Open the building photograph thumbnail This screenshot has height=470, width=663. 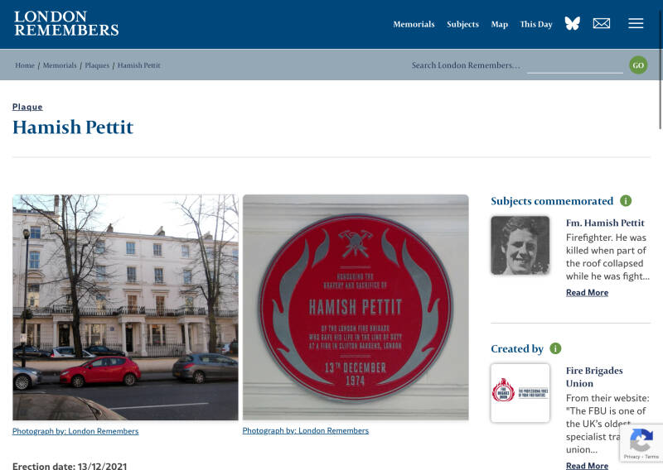pyautogui.click(x=126, y=308)
